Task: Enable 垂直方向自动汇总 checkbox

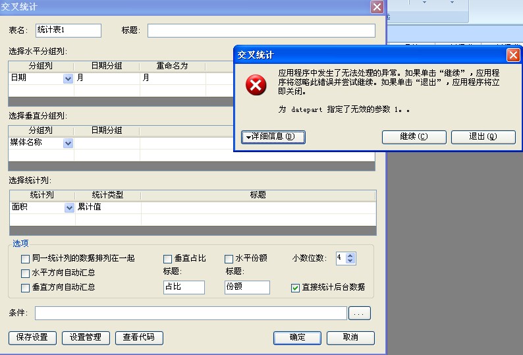Action: pyautogui.click(x=25, y=288)
